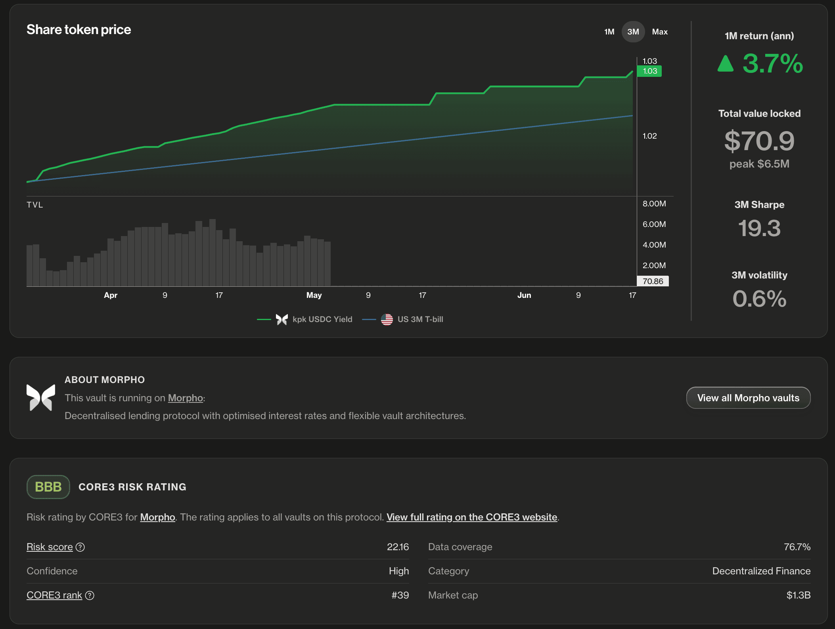
Task: Click the Morpho butterfly icon in chart legend
Action: 282,319
